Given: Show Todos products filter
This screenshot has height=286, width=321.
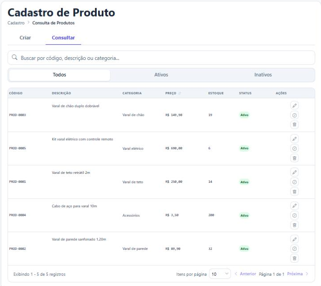Looking at the screenshot, I should click(60, 75).
